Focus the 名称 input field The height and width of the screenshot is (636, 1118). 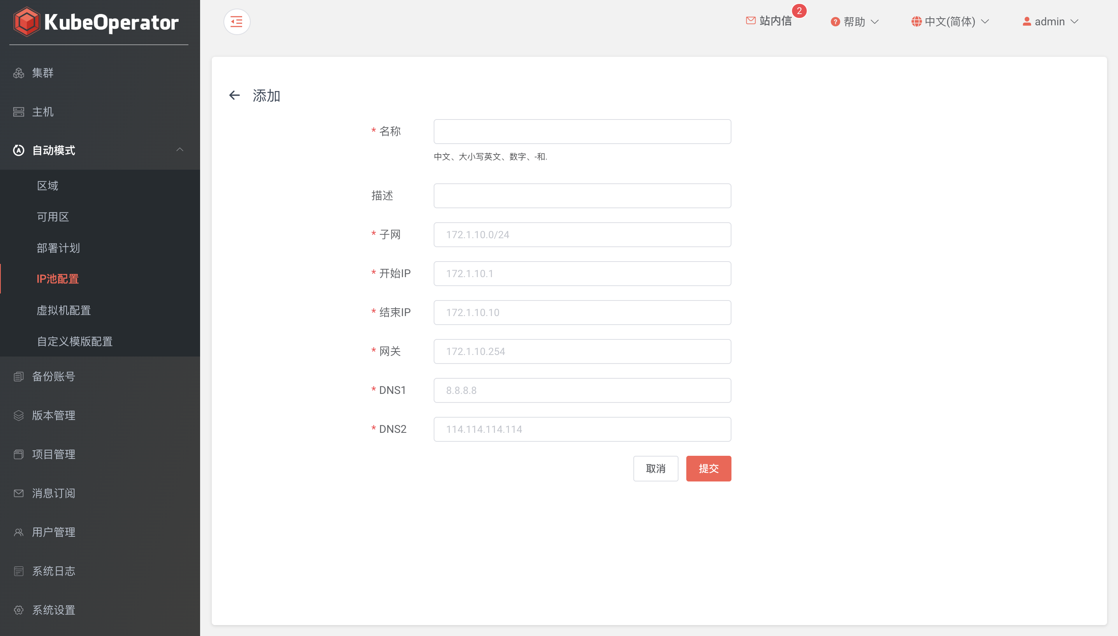[x=582, y=132]
